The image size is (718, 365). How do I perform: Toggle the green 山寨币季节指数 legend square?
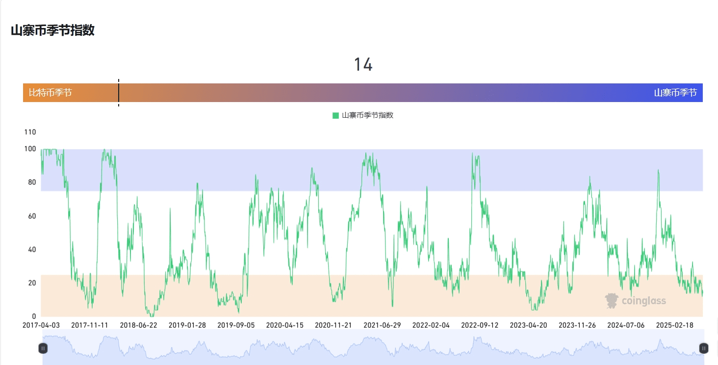(335, 116)
